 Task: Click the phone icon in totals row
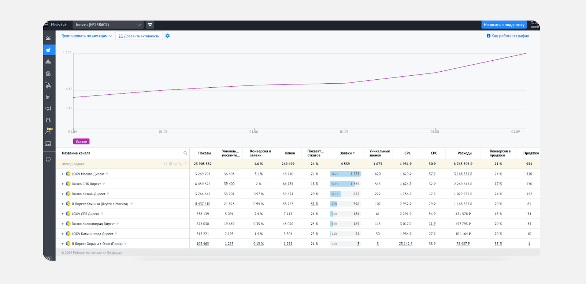(x=180, y=164)
